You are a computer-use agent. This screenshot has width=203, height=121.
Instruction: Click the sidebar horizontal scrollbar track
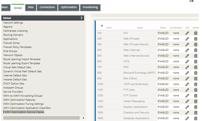pos(41,118)
